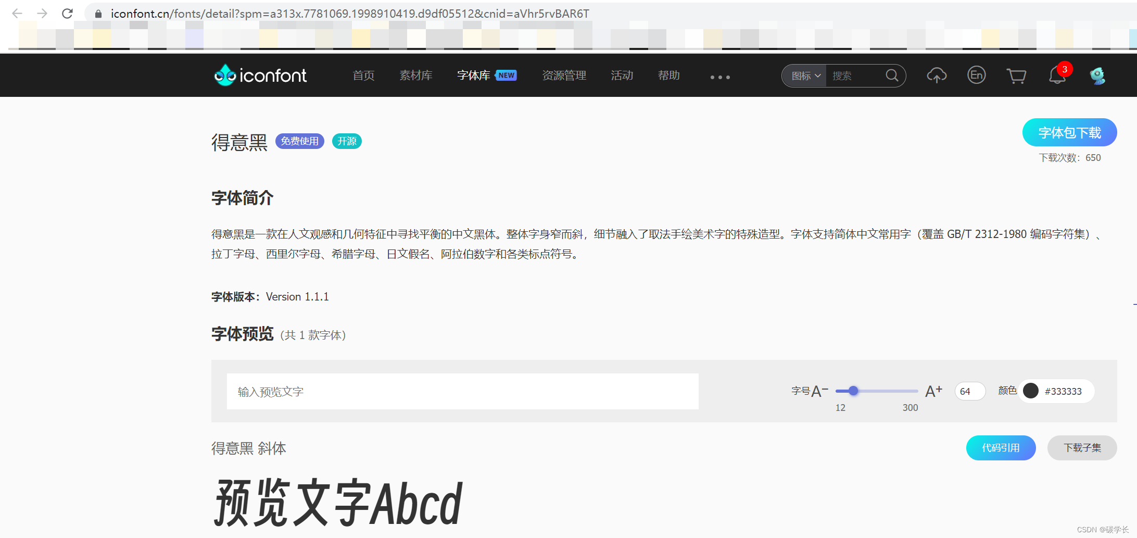1137x538 pixels.
Task: Expand the three-dots more menu
Action: pyautogui.click(x=720, y=77)
